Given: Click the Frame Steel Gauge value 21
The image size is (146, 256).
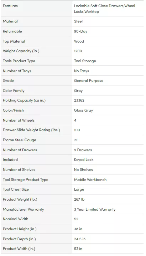Looking at the screenshot, I should pos(76,140).
